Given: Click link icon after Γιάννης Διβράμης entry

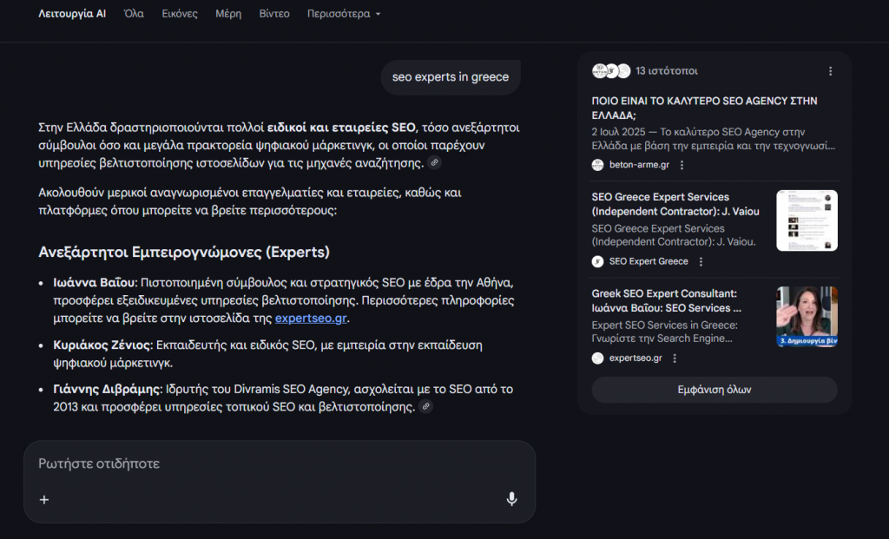Looking at the screenshot, I should (425, 406).
